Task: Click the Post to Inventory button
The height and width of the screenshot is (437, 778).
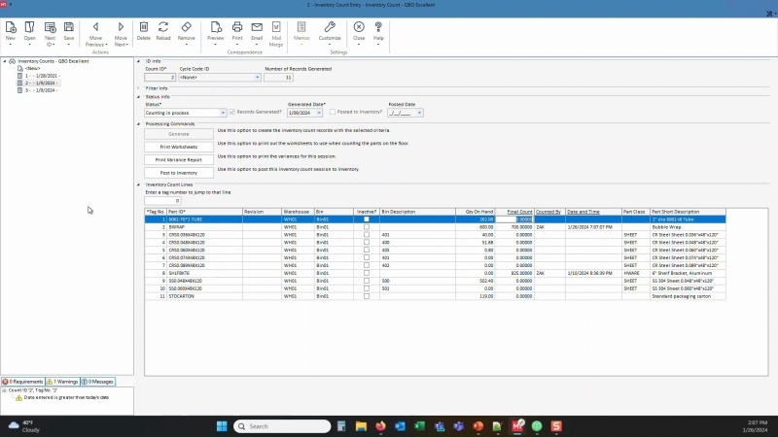Action: pyautogui.click(x=180, y=172)
